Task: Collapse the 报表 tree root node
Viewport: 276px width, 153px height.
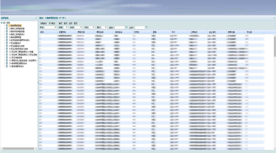Action: [x=2, y=23]
